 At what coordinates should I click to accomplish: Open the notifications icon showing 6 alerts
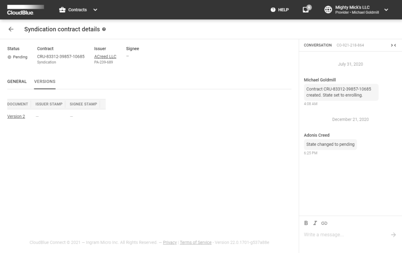[305, 9]
